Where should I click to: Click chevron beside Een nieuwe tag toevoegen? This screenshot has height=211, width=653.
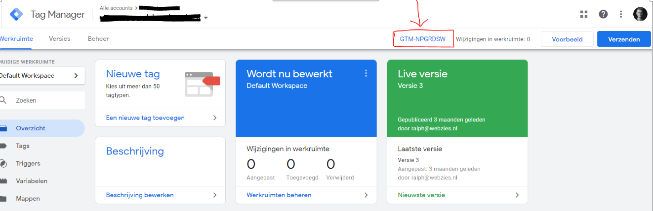point(215,118)
